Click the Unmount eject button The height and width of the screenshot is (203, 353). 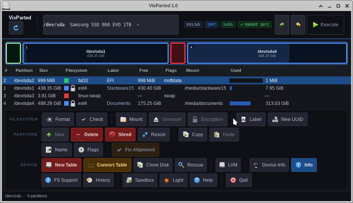coord(167,119)
